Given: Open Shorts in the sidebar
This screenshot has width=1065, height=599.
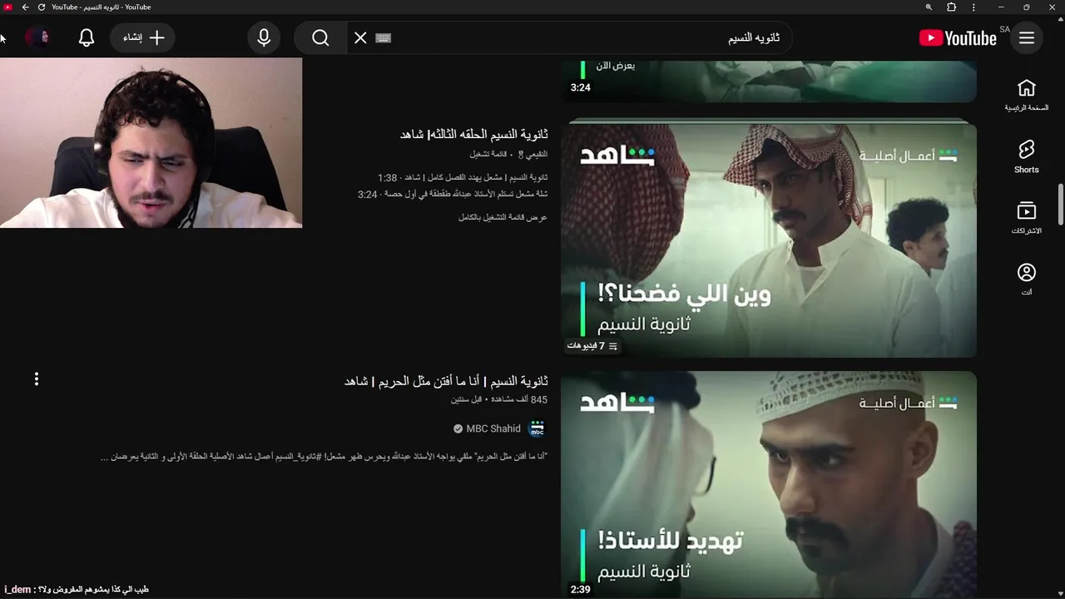Looking at the screenshot, I should (x=1027, y=156).
